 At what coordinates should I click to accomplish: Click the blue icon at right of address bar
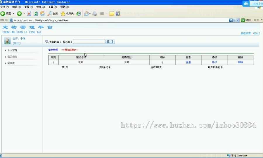(231, 20)
